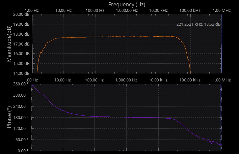Image resolution: width=239 pixels, height=154 pixels.
Task: Click the 60.00 ° phase tick label
Action: [22, 139]
